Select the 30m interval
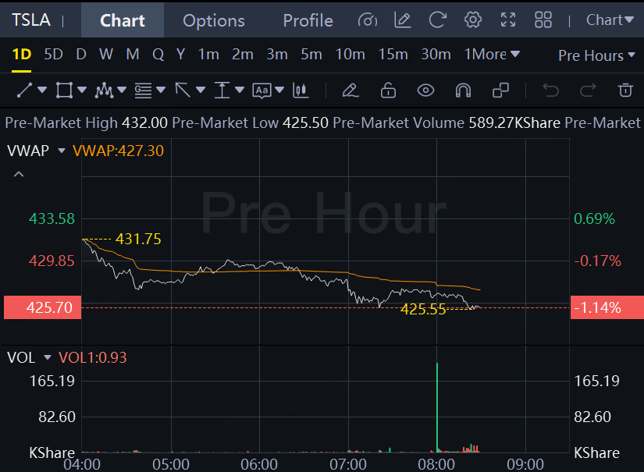 [436, 54]
